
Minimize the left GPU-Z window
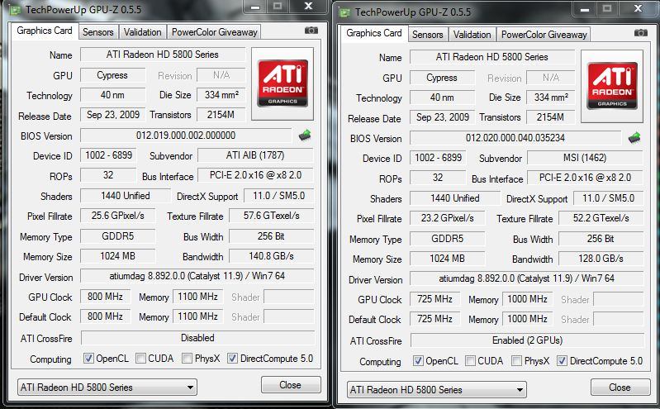click(255, 7)
